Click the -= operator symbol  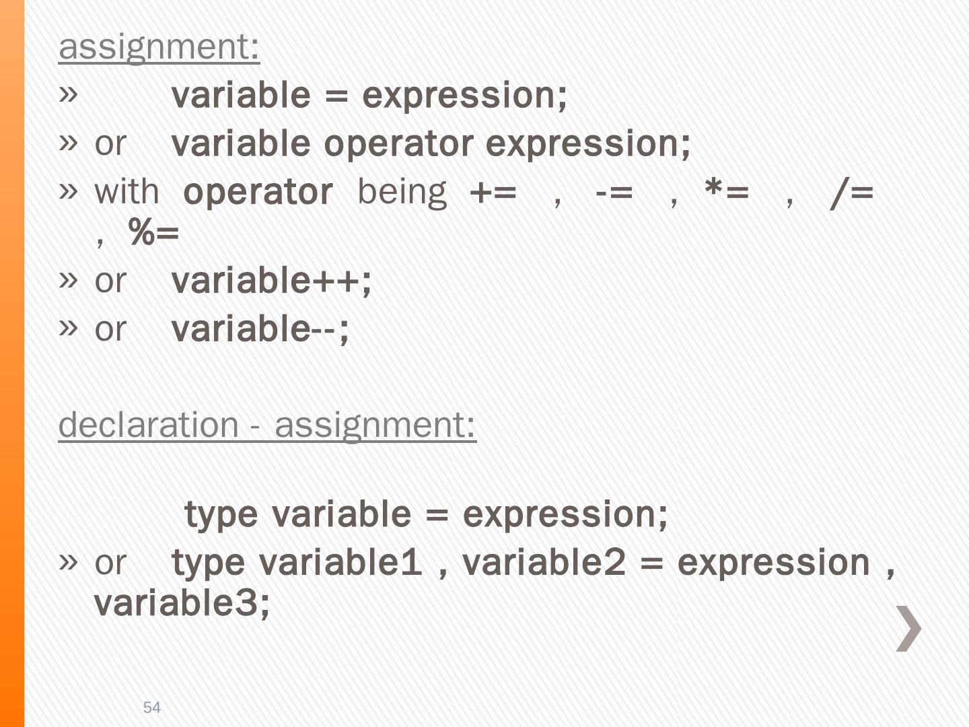(614, 193)
